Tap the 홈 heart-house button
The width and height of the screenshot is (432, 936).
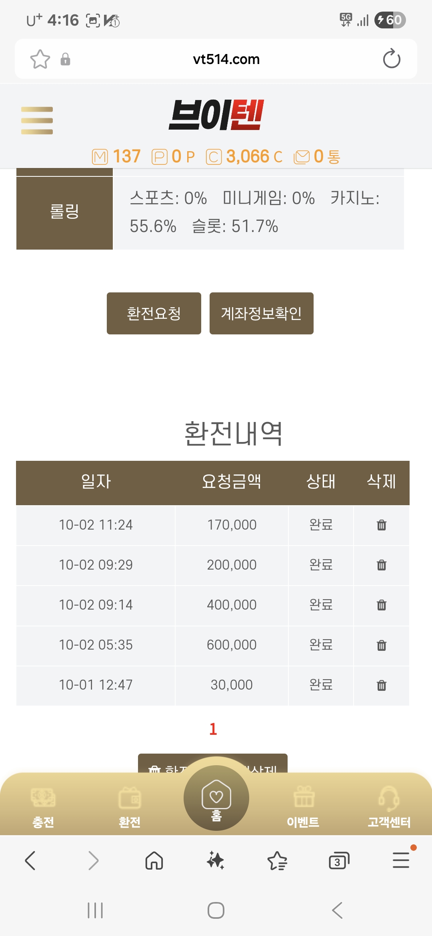[216, 798]
